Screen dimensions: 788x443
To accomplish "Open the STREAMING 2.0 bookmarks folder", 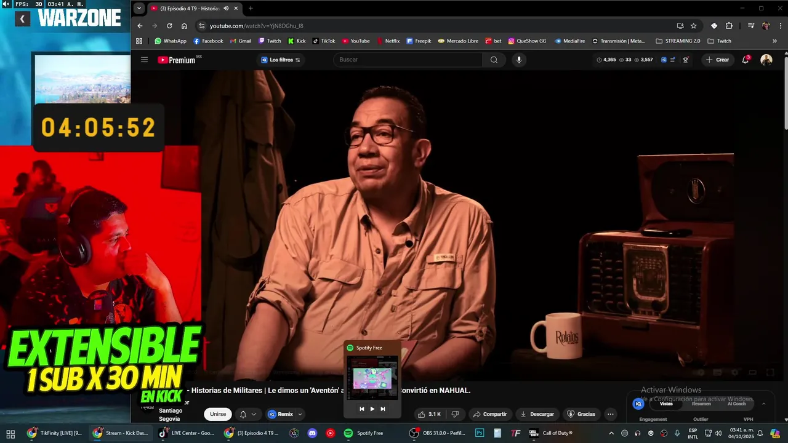I will coord(678,41).
